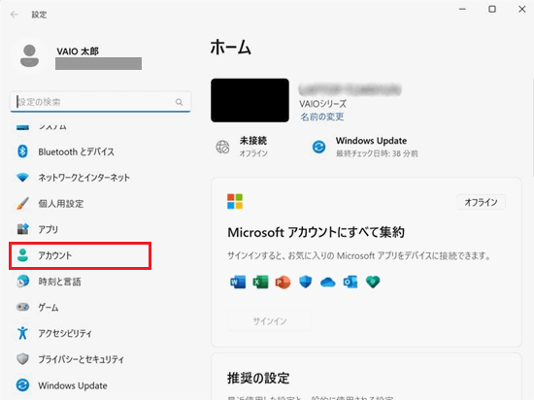Open 時刻と言語 settings
The image size is (534, 400).
tap(59, 282)
